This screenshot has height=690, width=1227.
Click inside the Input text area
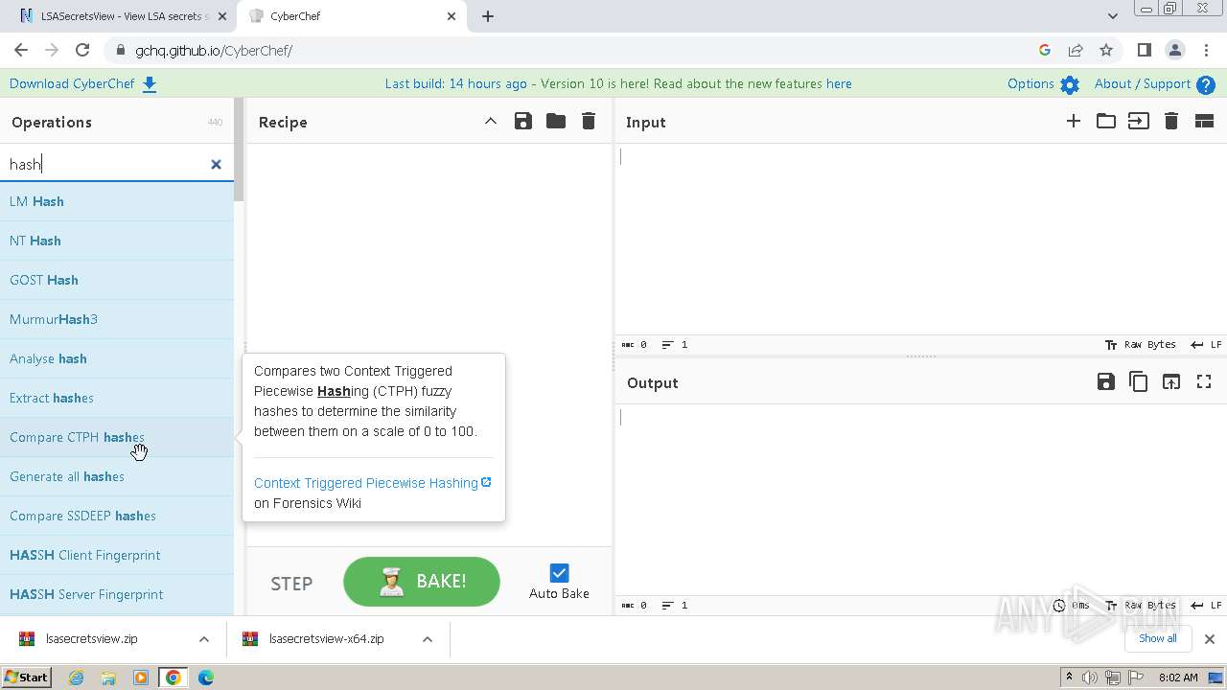pyautogui.click(x=920, y=239)
